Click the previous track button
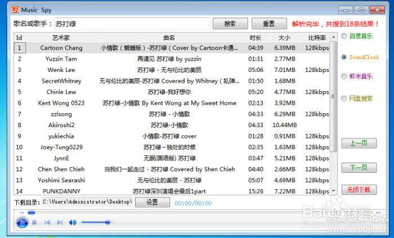 click(47, 222)
